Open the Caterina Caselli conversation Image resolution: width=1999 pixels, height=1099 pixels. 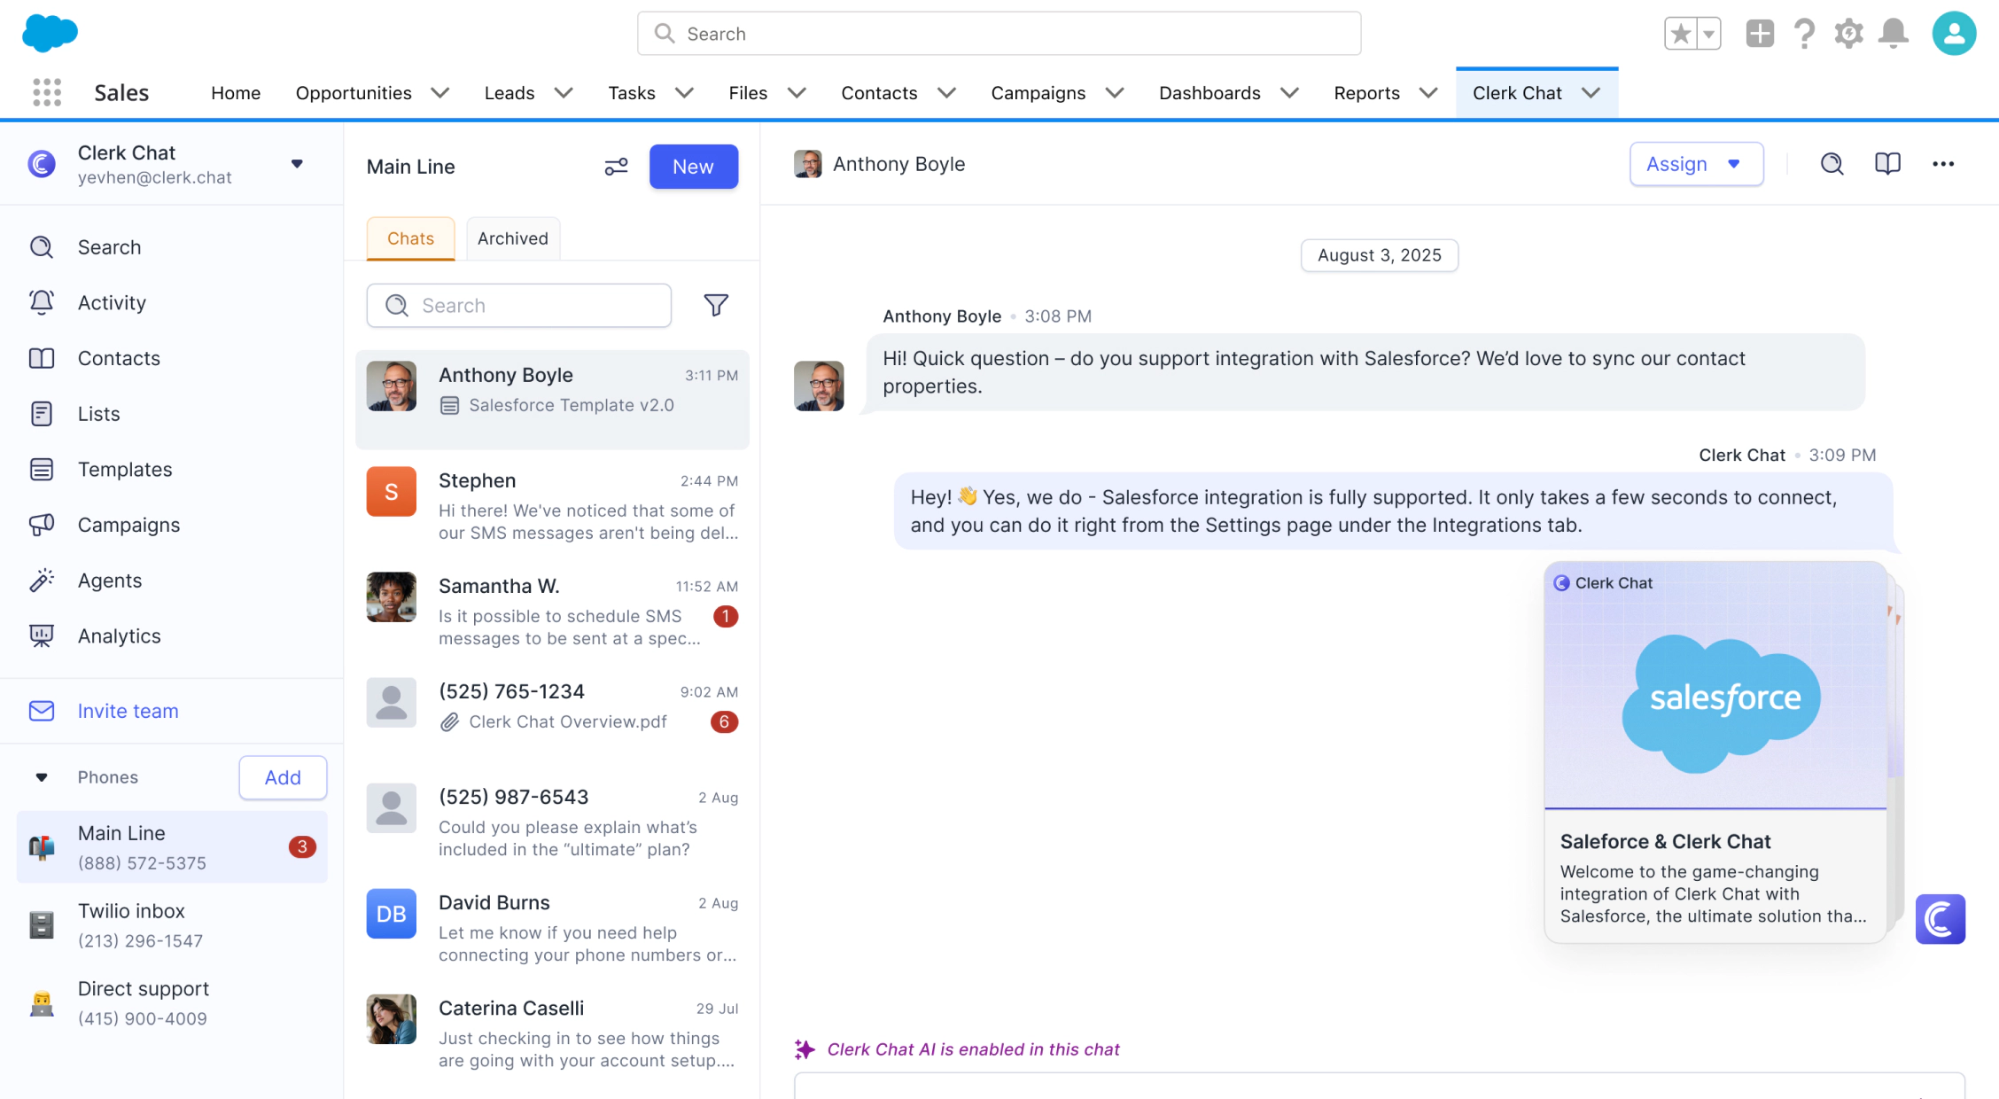point(552,1033)
